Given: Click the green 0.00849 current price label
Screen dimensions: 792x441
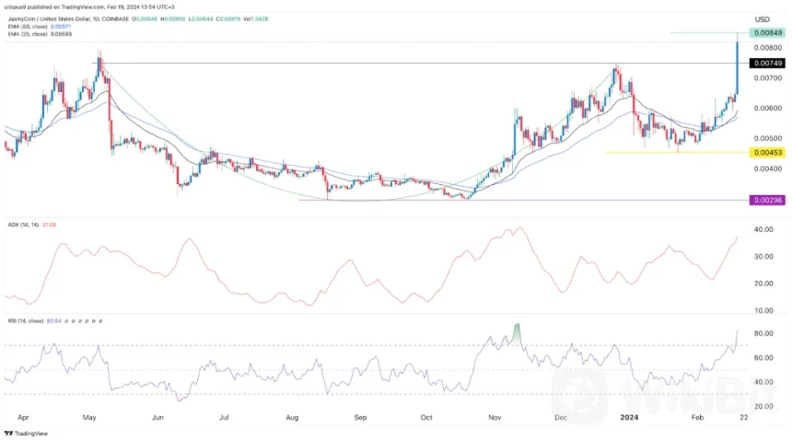Looking at the screenshot, I should click(x=767, y=33).
